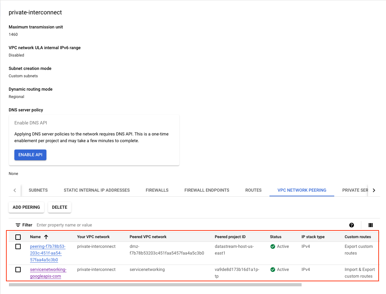Toggle the select-all header checkbox

click(18, 237)
